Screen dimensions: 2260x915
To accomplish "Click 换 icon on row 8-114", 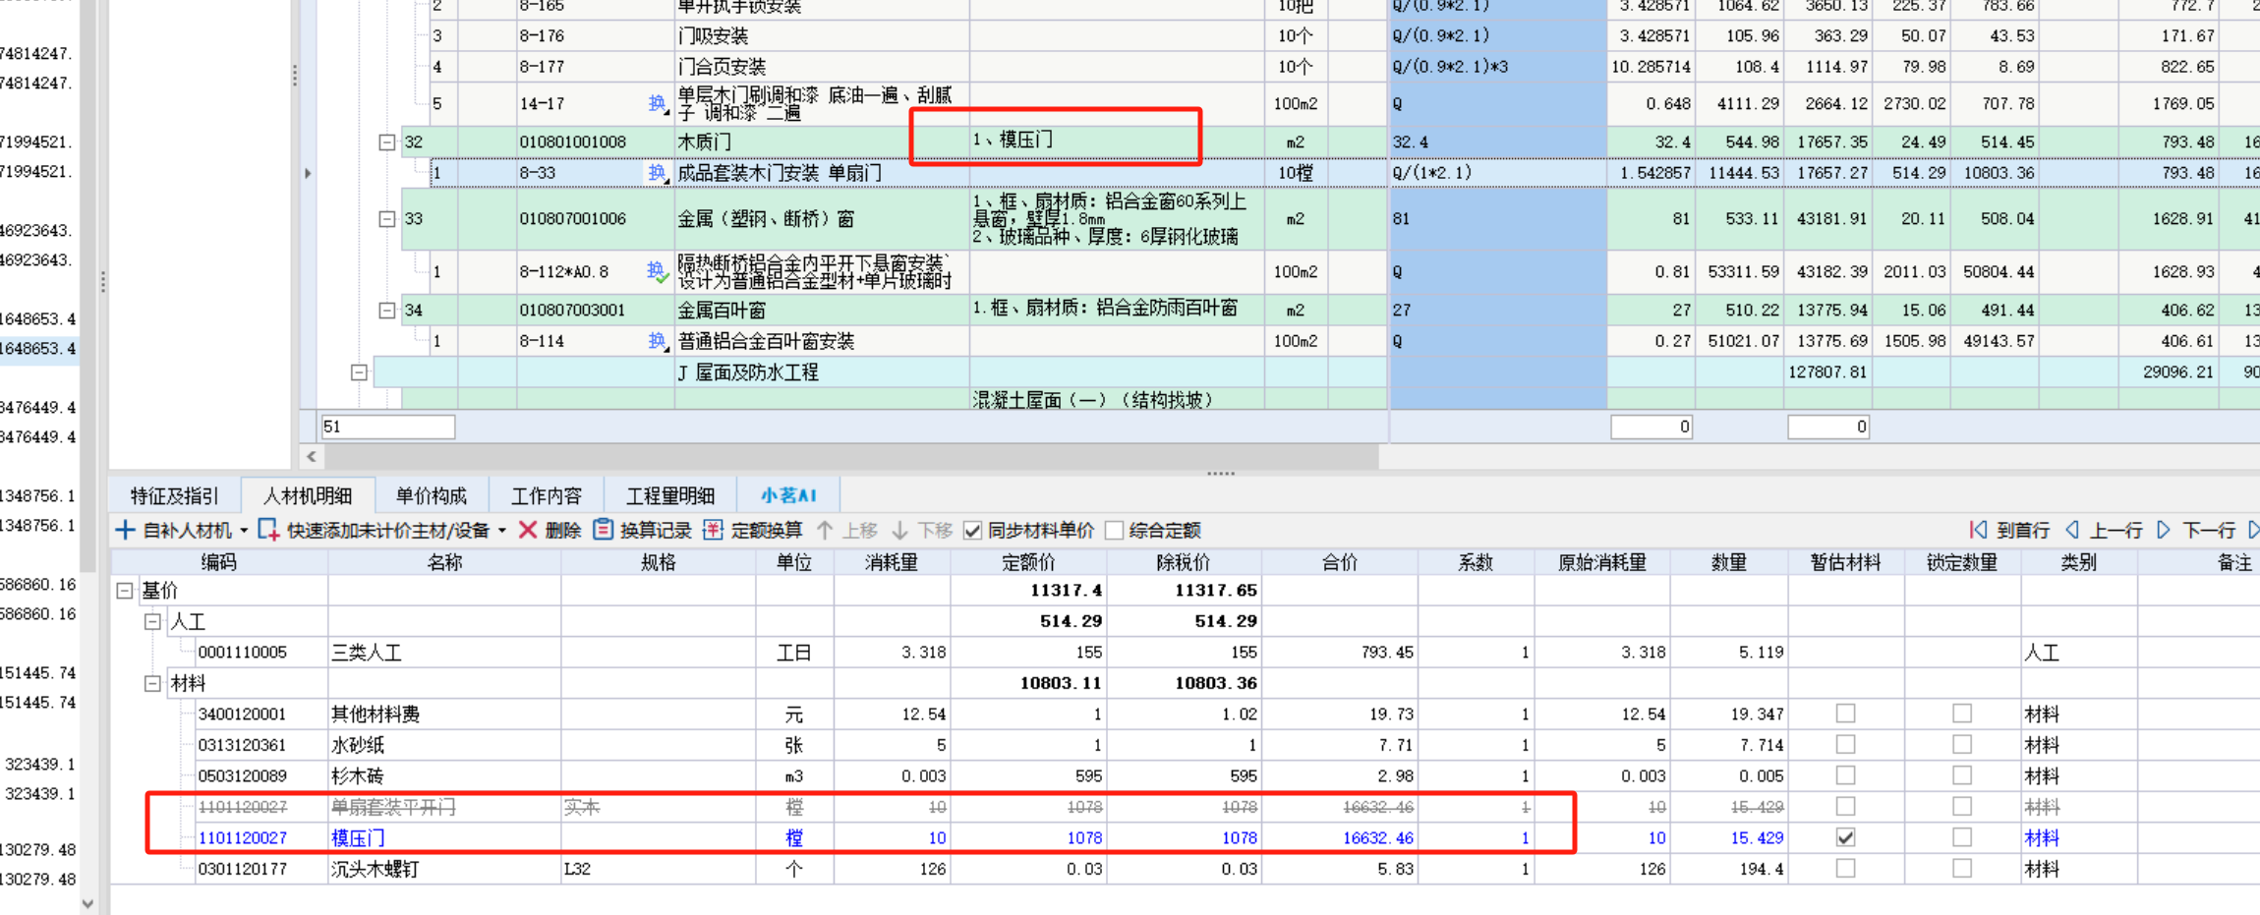I will tap(657, 341).
